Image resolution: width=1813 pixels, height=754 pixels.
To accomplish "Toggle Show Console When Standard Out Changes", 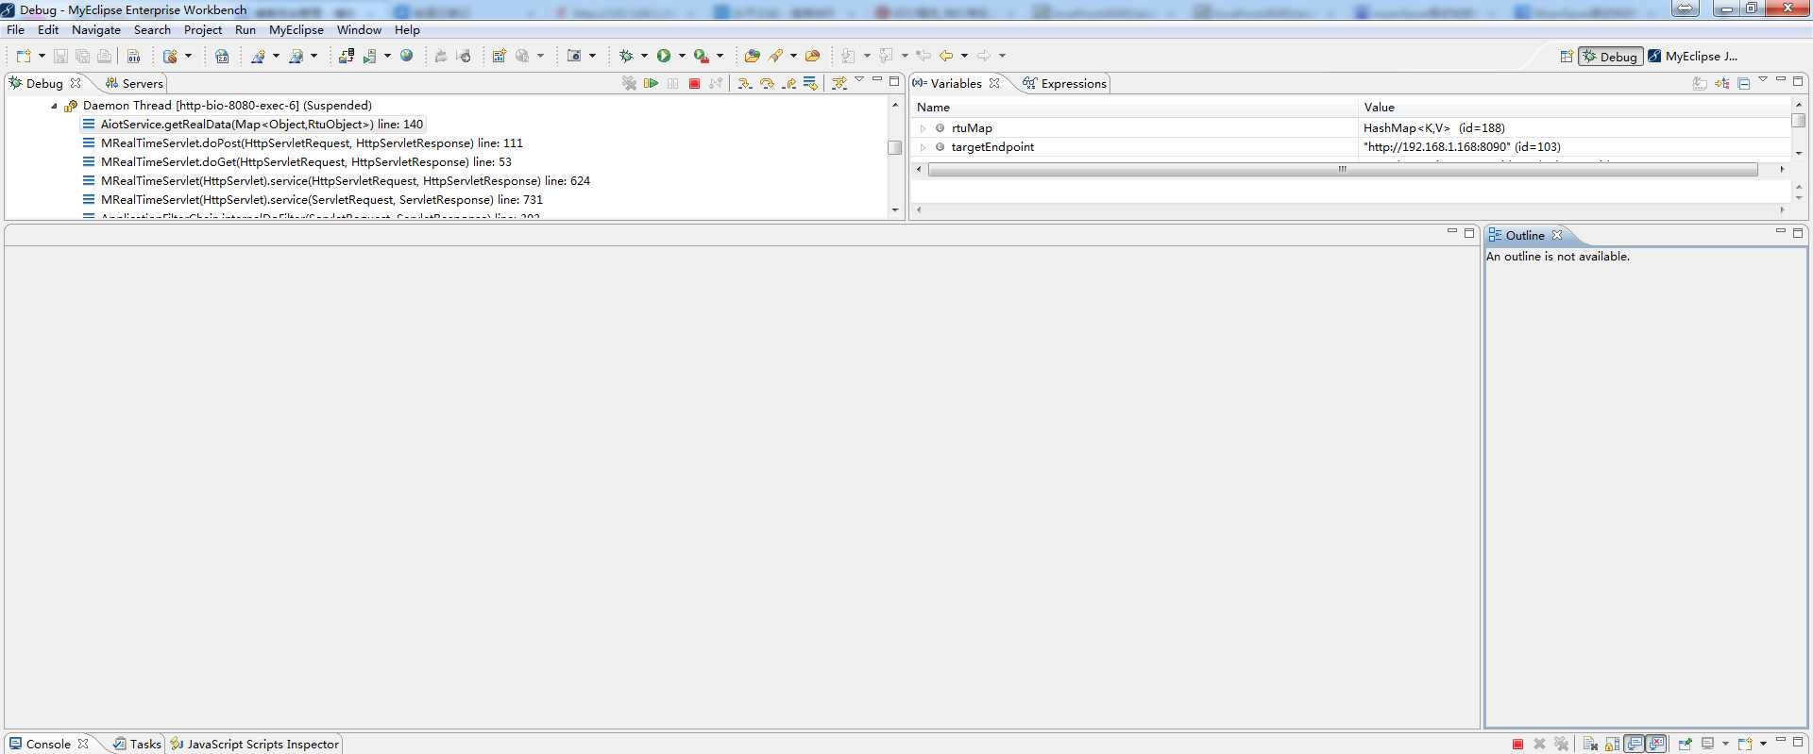I will 1634,744.
